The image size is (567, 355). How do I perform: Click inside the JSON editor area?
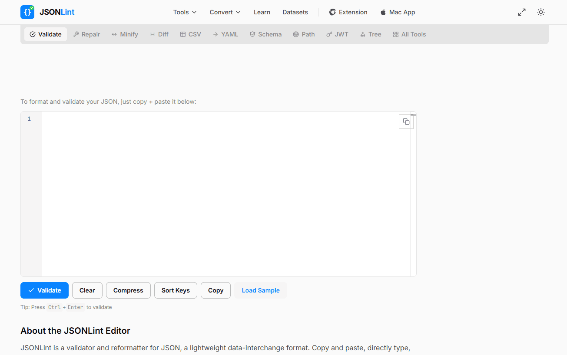[217, 191]
